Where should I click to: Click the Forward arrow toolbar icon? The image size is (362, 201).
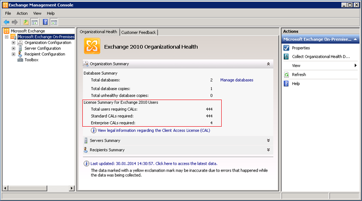14,22
